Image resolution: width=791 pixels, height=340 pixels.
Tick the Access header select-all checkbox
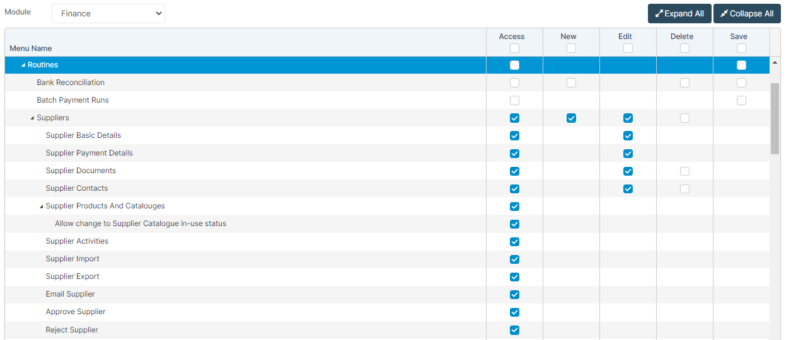(x=515, y=48)
